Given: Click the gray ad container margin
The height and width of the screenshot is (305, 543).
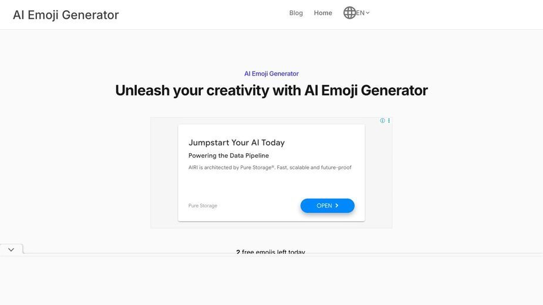Looking at the screenshot, I should pyautogui.click(x=164, y=173).
